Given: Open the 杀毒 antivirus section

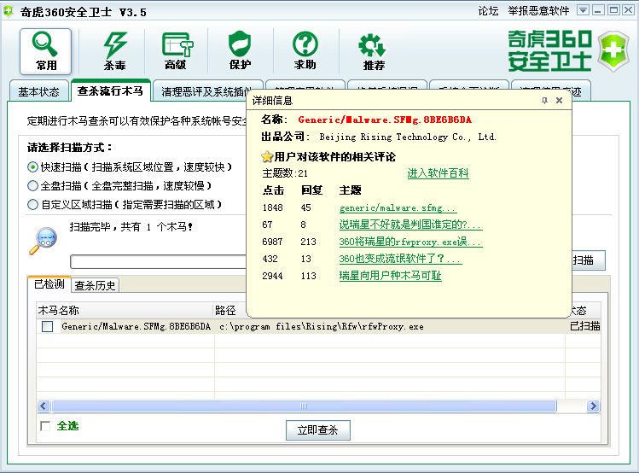Looking at the screenshot, I should 114,50.
